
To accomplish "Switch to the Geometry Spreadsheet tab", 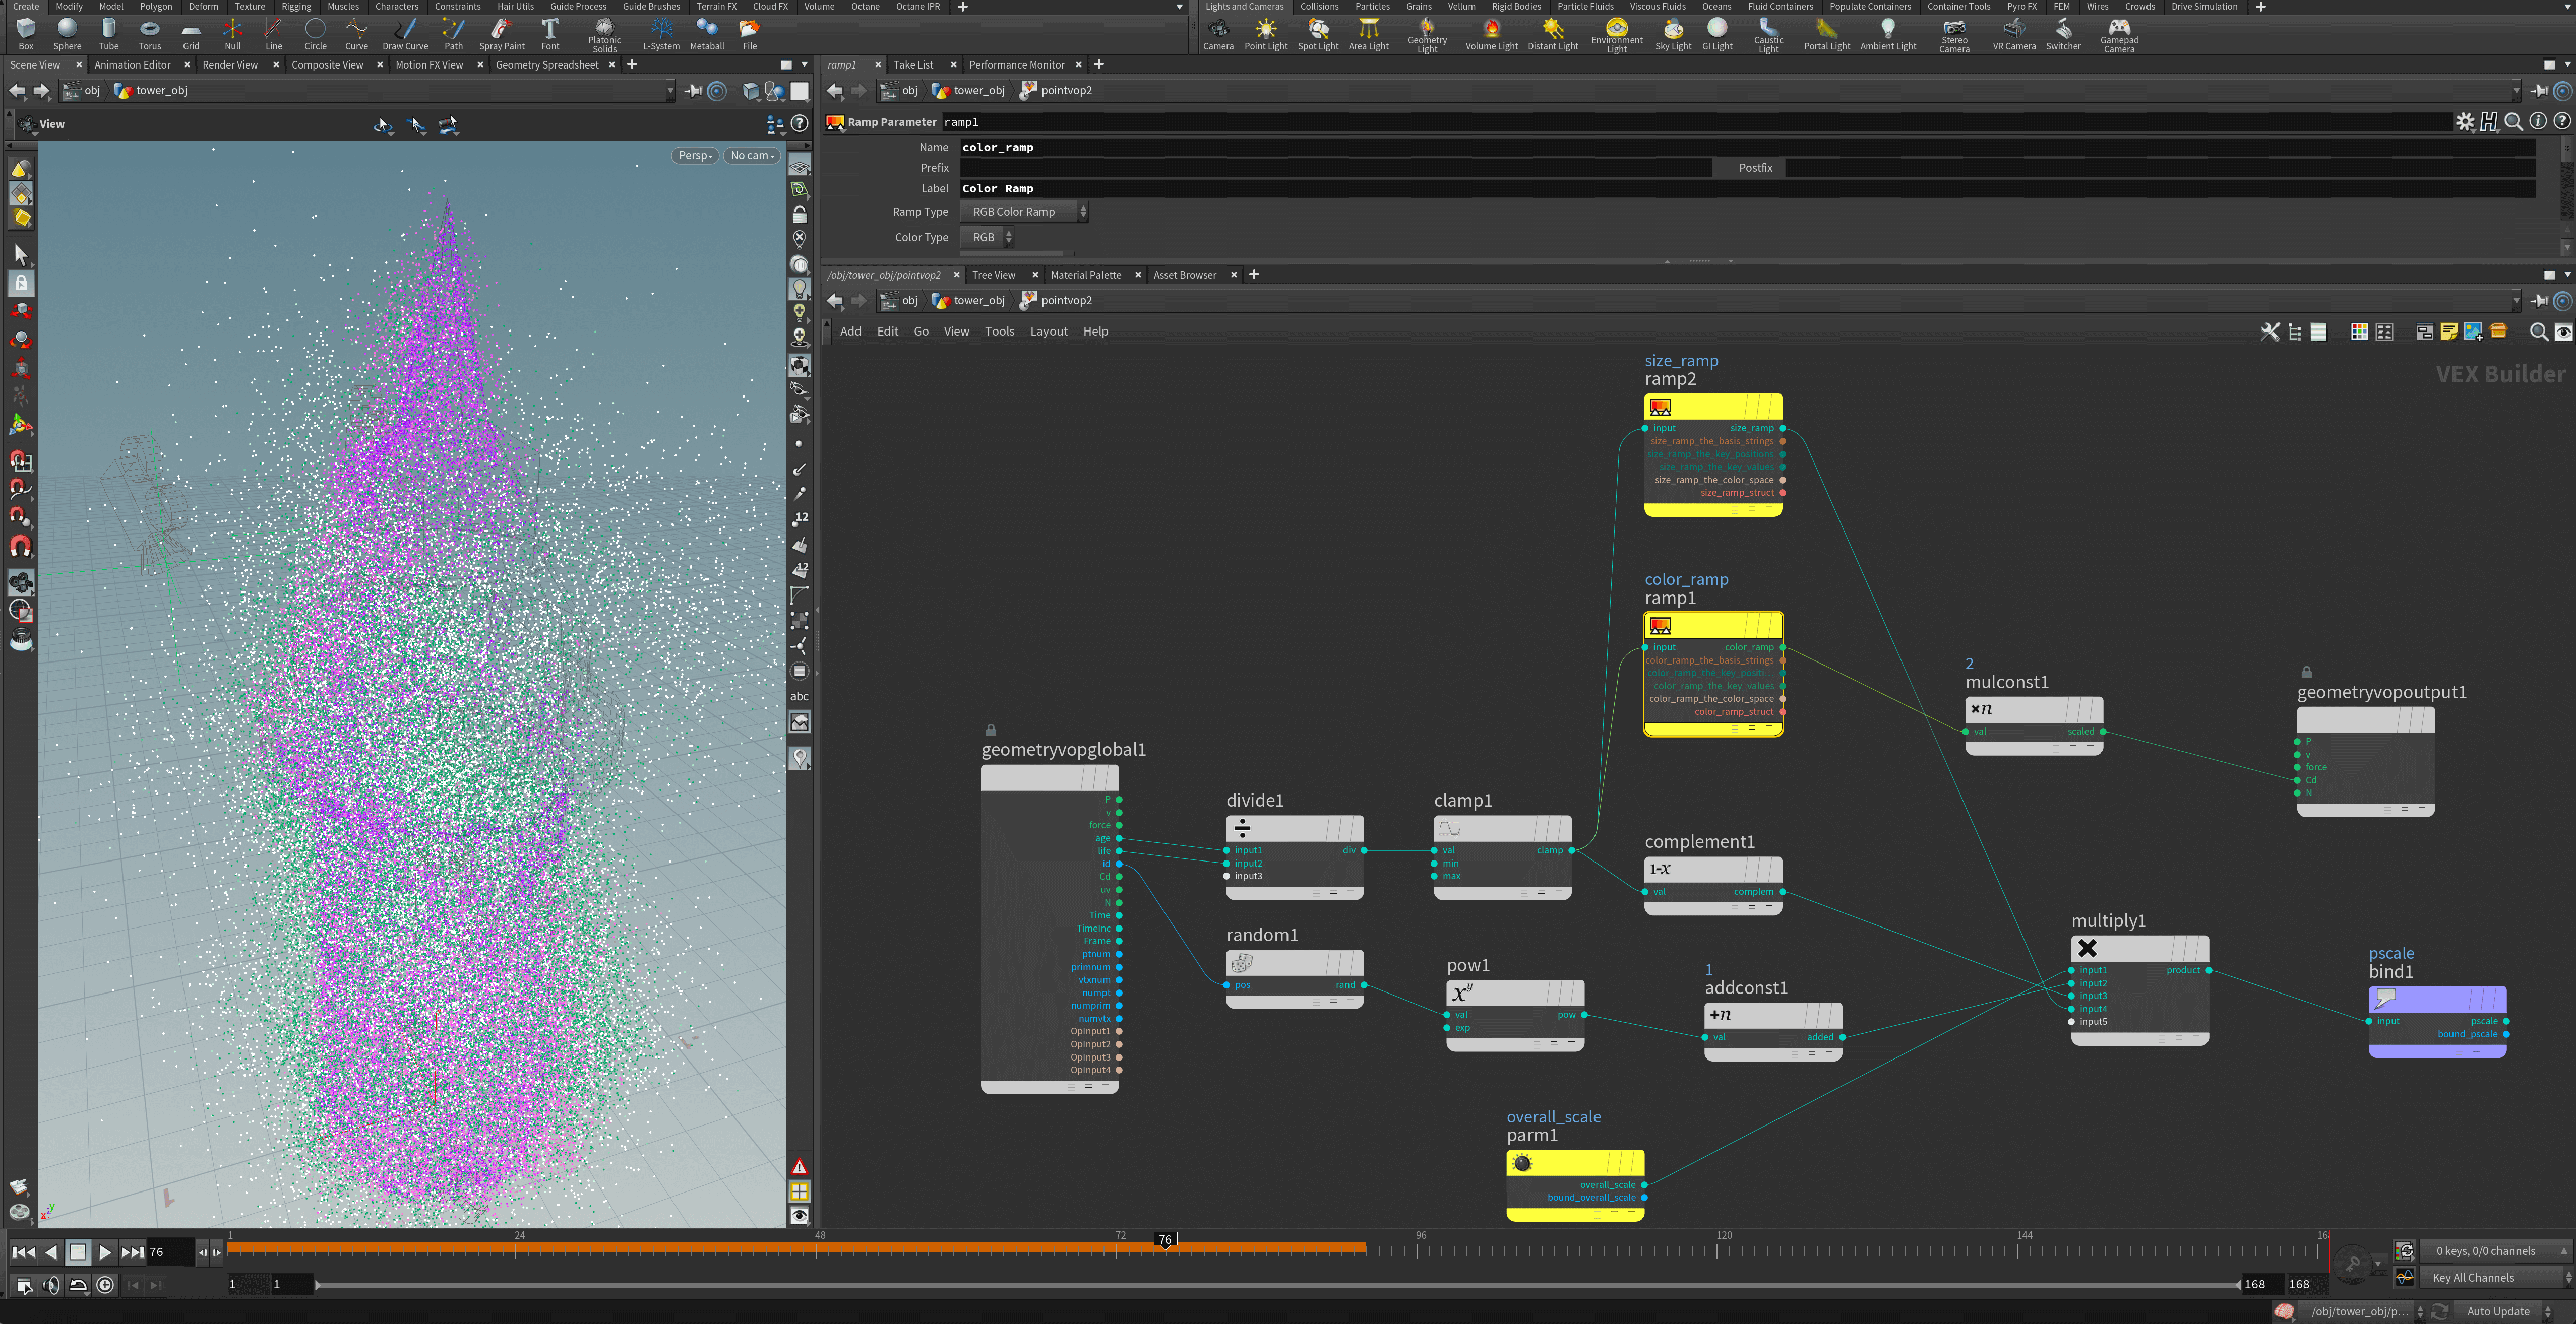I will 546,65.
